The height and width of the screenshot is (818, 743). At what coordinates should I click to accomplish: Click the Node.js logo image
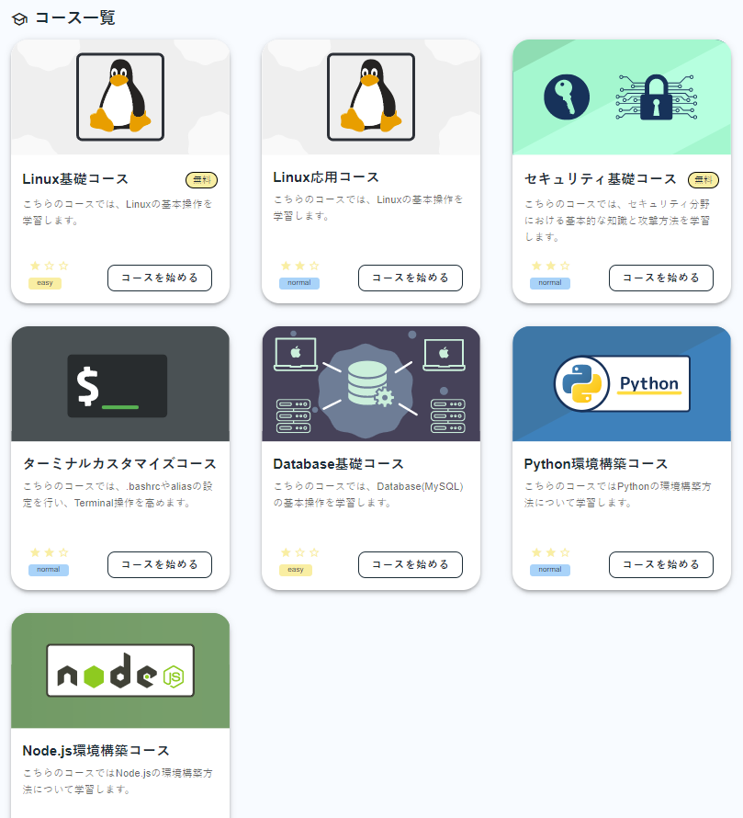120,670
